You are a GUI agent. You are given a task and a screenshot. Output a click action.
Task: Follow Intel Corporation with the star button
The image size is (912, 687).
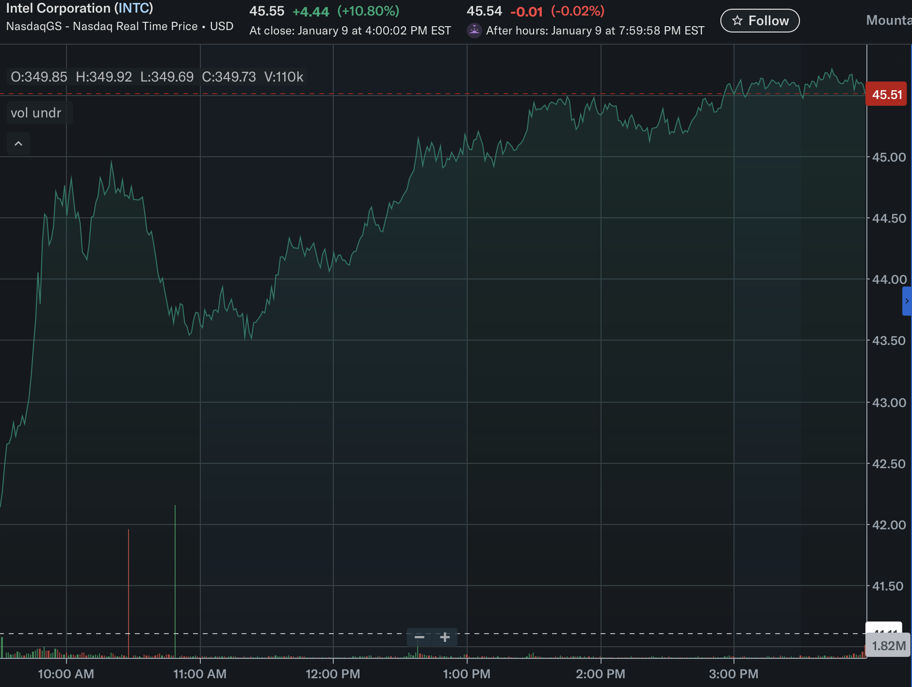(x=760, y=21)
